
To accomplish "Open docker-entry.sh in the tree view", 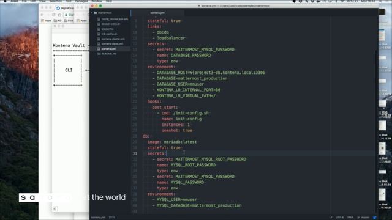I will click(x=111, y=24).
